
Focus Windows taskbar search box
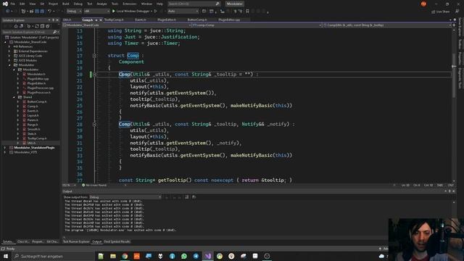click(53, 256)
